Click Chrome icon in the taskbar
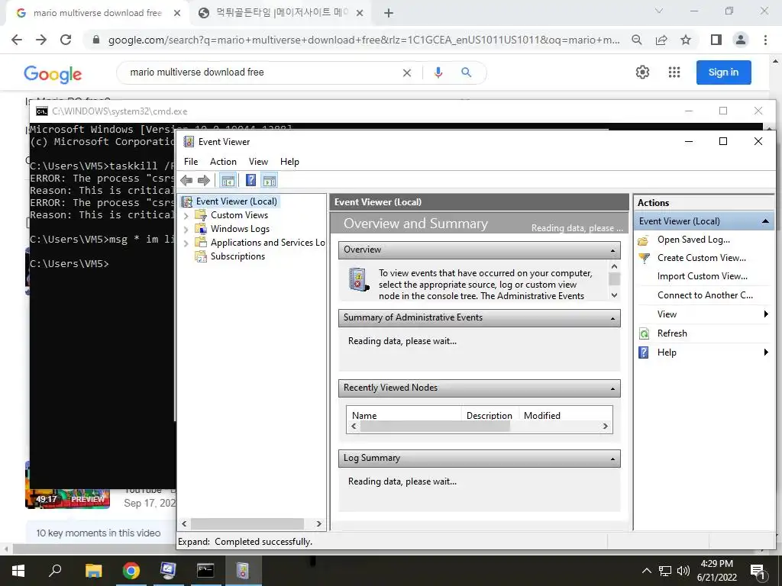782x586 pixels. [x=131, y=571]
